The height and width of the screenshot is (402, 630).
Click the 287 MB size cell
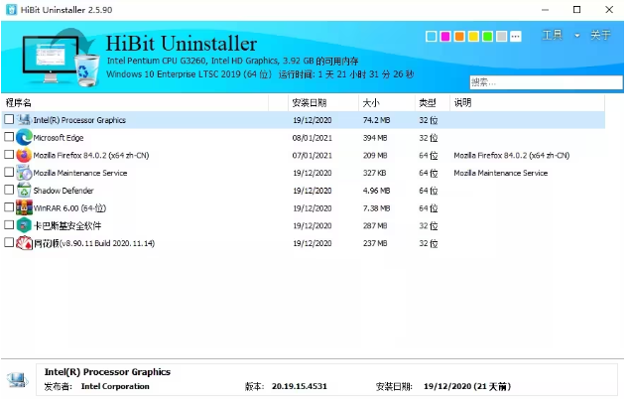[375, 226]
